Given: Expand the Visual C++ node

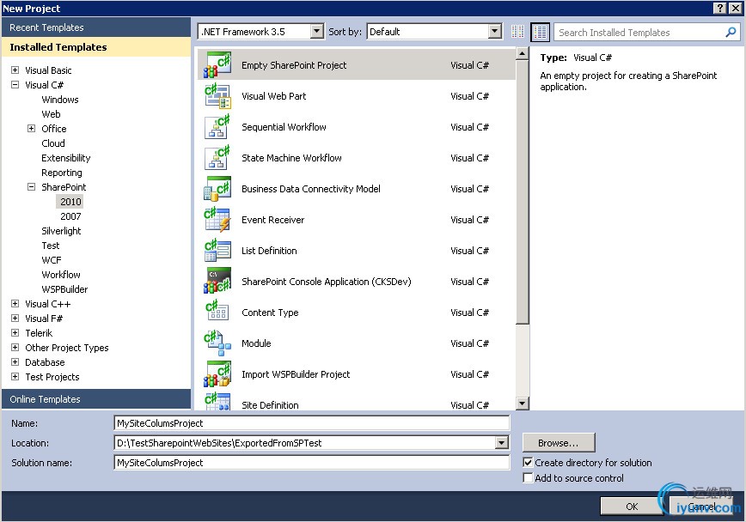Looking at the screenshot, I should [15, 304].
